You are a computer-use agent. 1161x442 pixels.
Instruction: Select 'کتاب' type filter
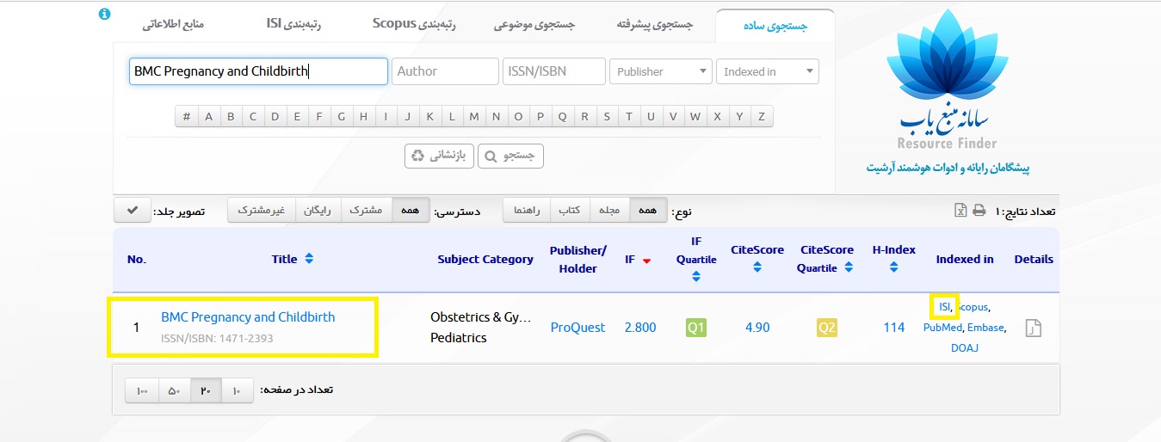click(x=569, y=211)
